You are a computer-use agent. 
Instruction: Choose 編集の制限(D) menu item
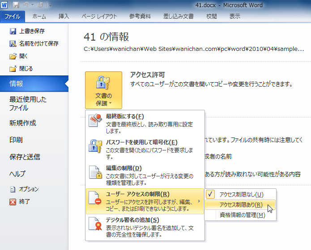[145, 175]
